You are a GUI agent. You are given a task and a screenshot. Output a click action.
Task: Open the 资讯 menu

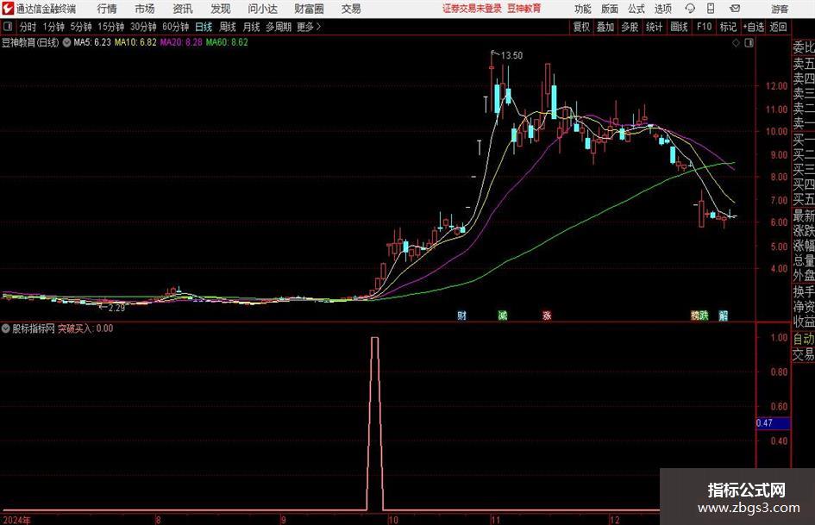click(183, 9)
